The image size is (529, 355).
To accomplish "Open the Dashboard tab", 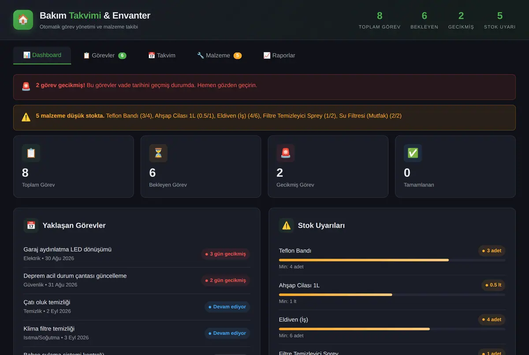I will tap(42, 55).
